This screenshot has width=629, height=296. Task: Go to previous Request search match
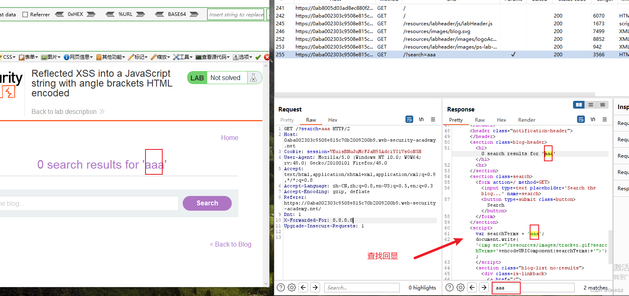[x=303, y=287]
